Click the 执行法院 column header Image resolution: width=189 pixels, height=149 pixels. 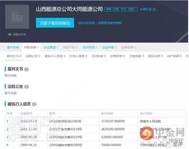146,113
